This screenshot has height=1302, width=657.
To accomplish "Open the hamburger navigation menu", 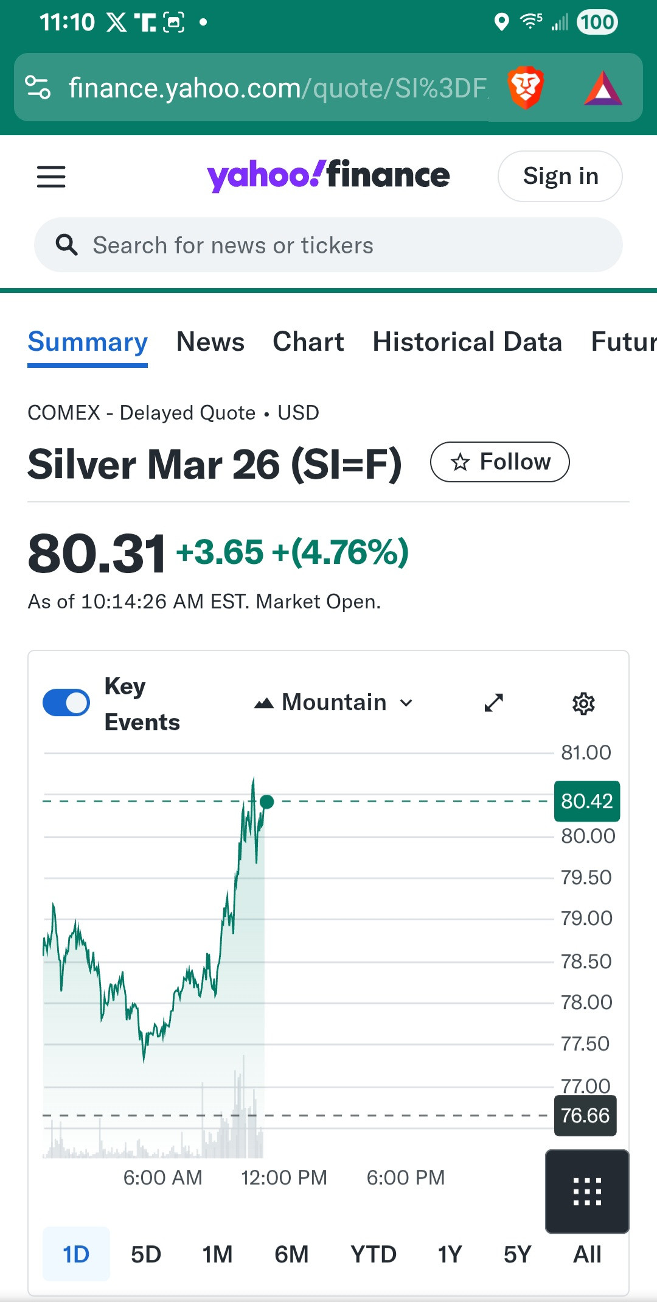I will pos(51,177).
